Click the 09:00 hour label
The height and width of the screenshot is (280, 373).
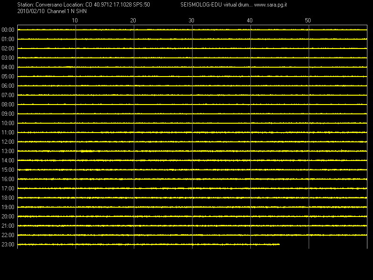pyautogui.click(x=8, y=114)
